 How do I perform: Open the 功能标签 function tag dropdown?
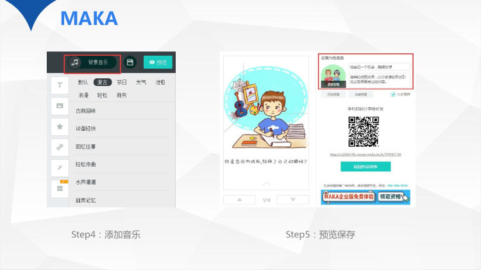(x=361, y=94)
